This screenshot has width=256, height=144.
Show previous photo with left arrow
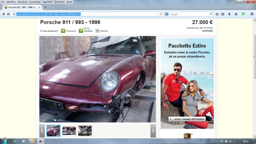coord(42,130)
